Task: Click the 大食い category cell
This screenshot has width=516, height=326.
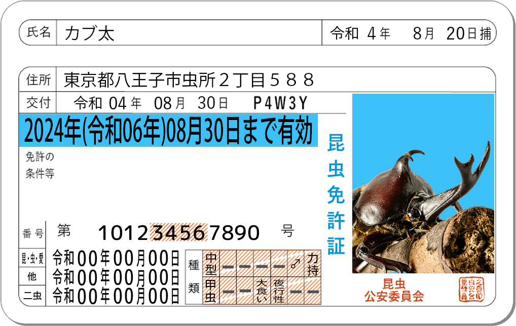Action: (x=262, y=291)
